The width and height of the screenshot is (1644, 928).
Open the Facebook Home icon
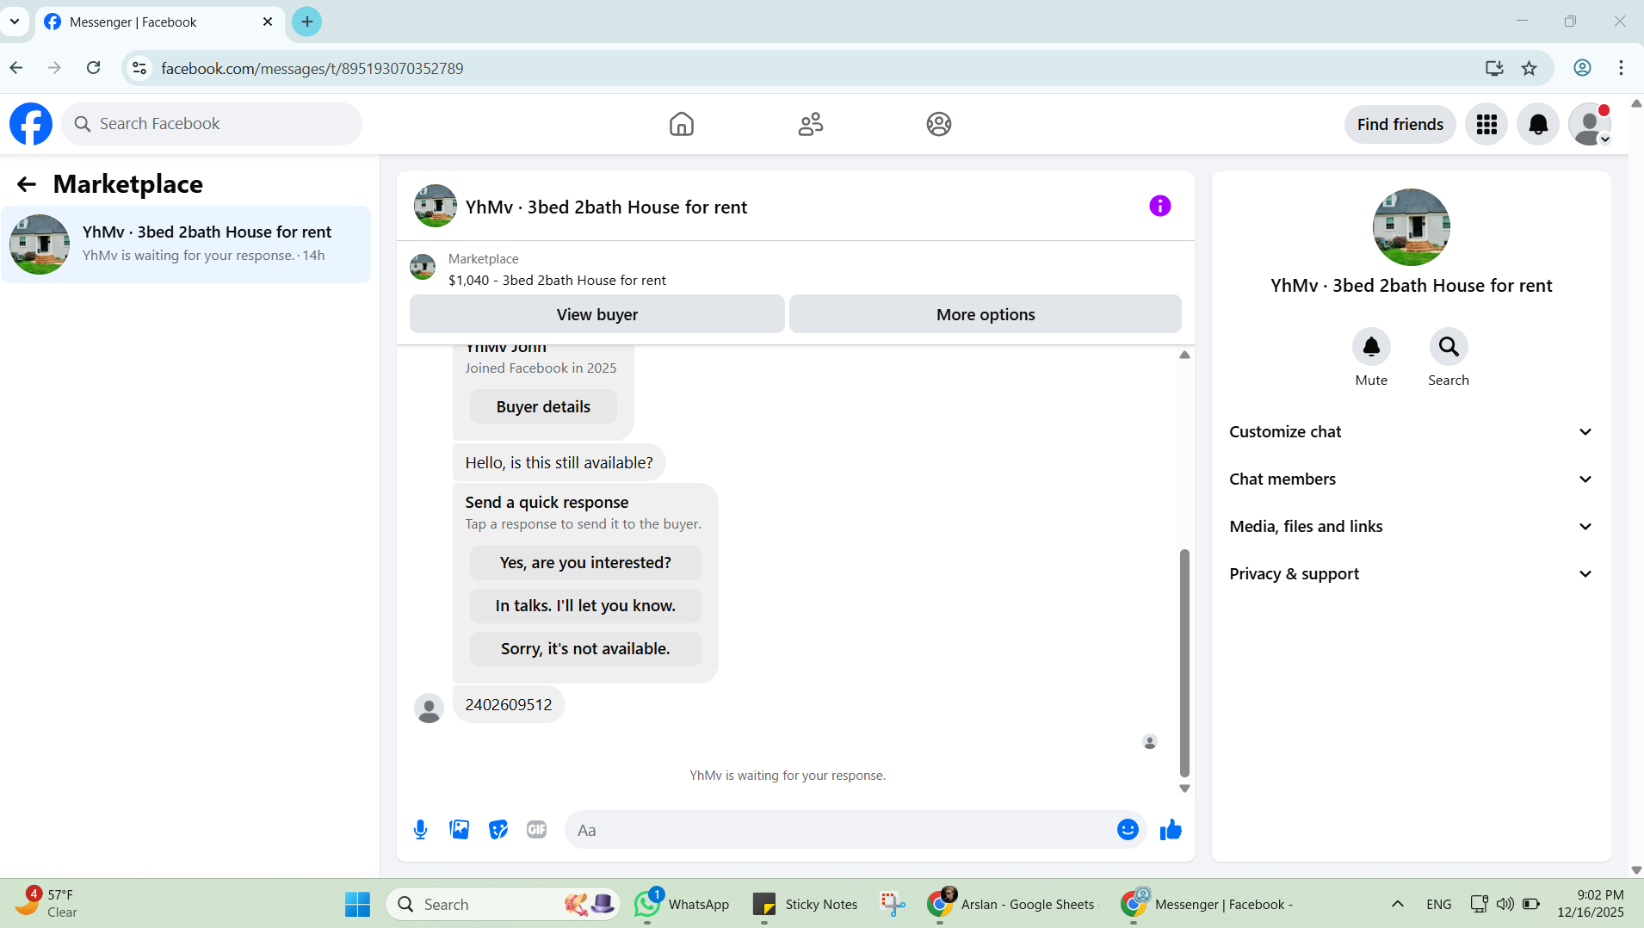(681, 124)
